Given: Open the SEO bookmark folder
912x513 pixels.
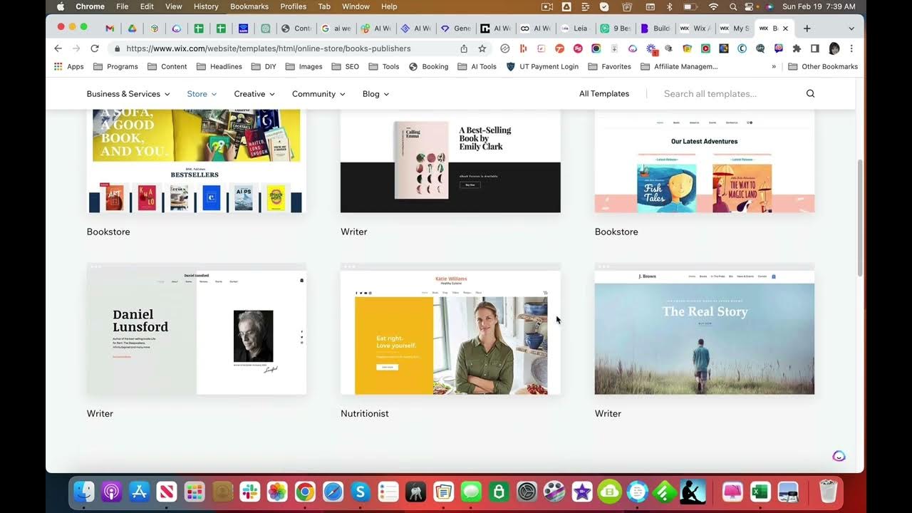Looking at the screenshot, I should coord(345,66).
